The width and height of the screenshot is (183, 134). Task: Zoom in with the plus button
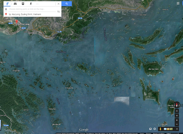(177, 120)
